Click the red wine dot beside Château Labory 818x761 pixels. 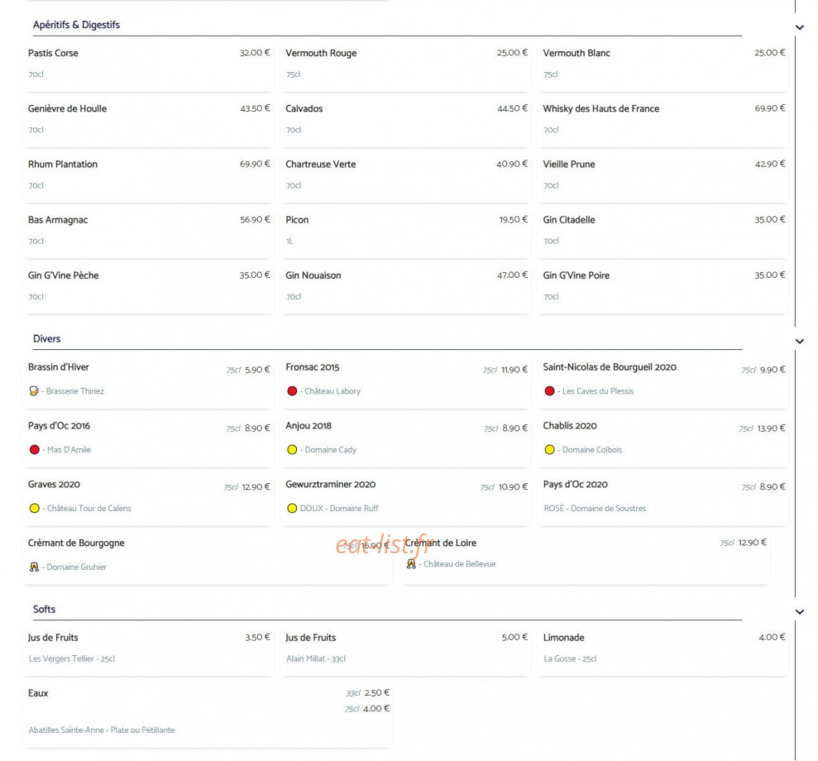coord(292,391)
